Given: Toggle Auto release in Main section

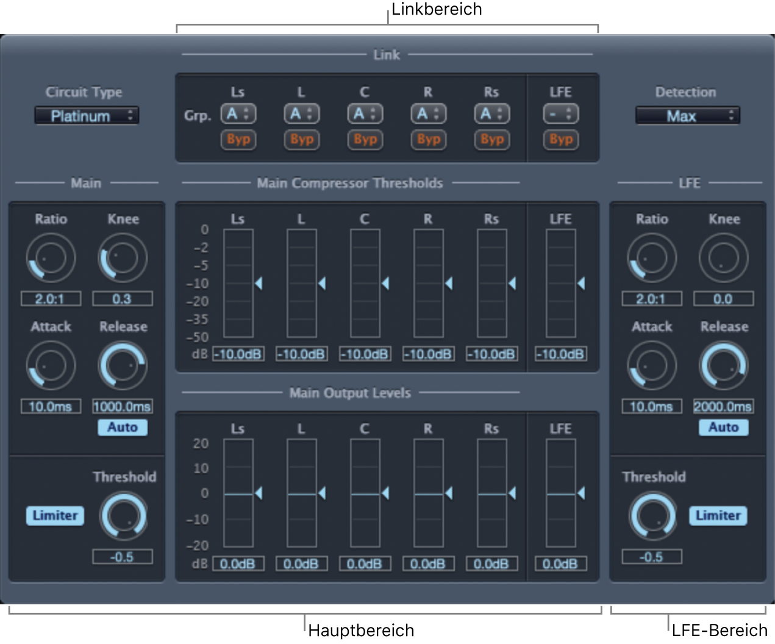Looking at the screenshot, I should [123, 428].
